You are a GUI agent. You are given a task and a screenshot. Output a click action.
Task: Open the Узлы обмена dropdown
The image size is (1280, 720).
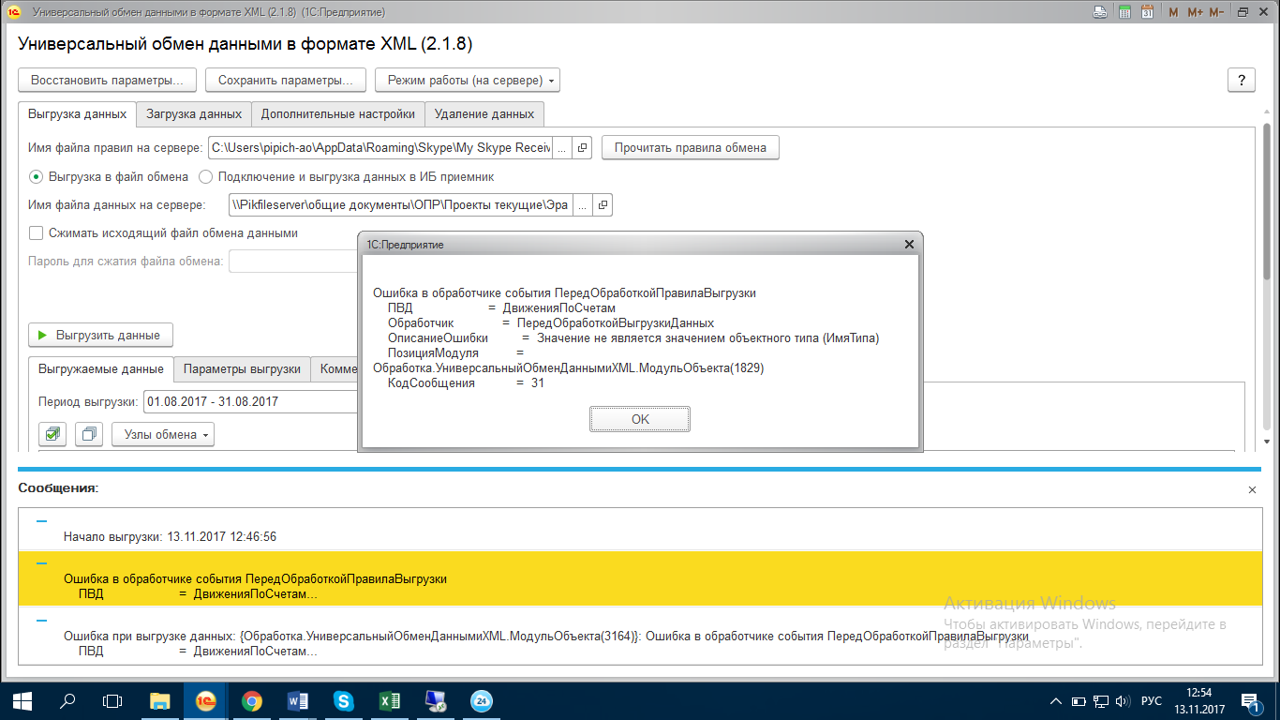point(163,434)
